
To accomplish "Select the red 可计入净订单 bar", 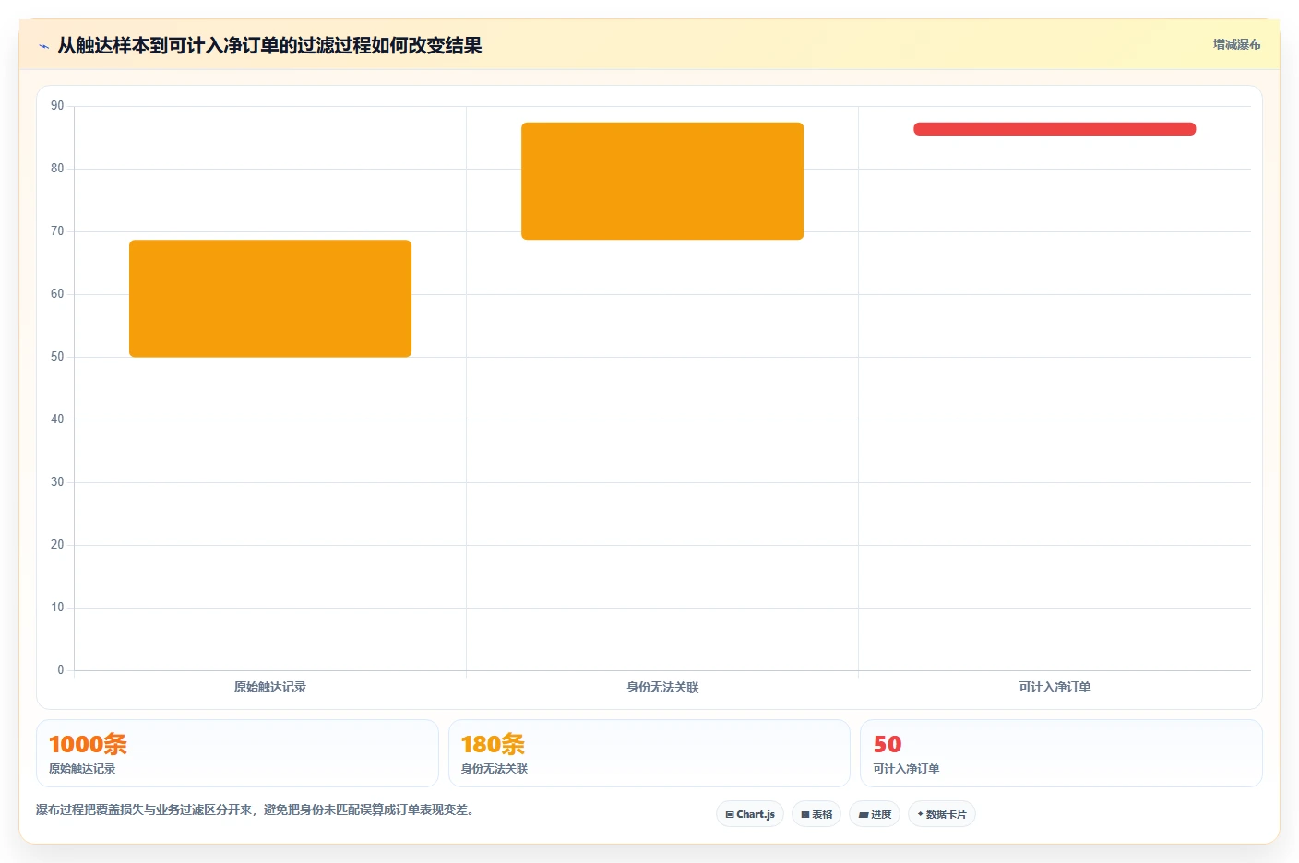I will 1055,129.
